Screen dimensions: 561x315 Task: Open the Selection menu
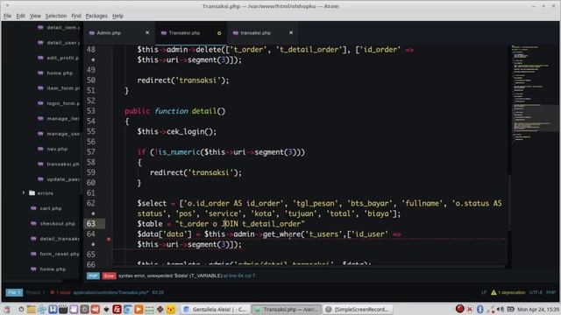pyautogui.click(x=56, y=16)
